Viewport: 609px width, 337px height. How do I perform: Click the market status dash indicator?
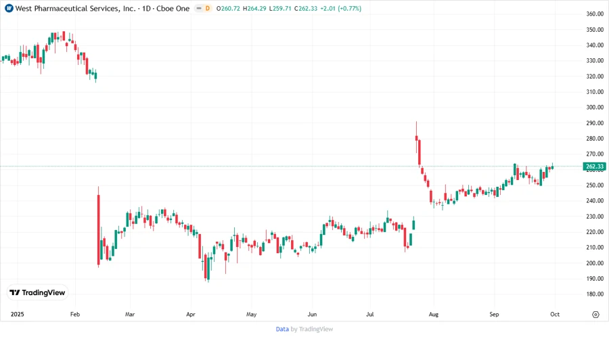pos(198,8)
